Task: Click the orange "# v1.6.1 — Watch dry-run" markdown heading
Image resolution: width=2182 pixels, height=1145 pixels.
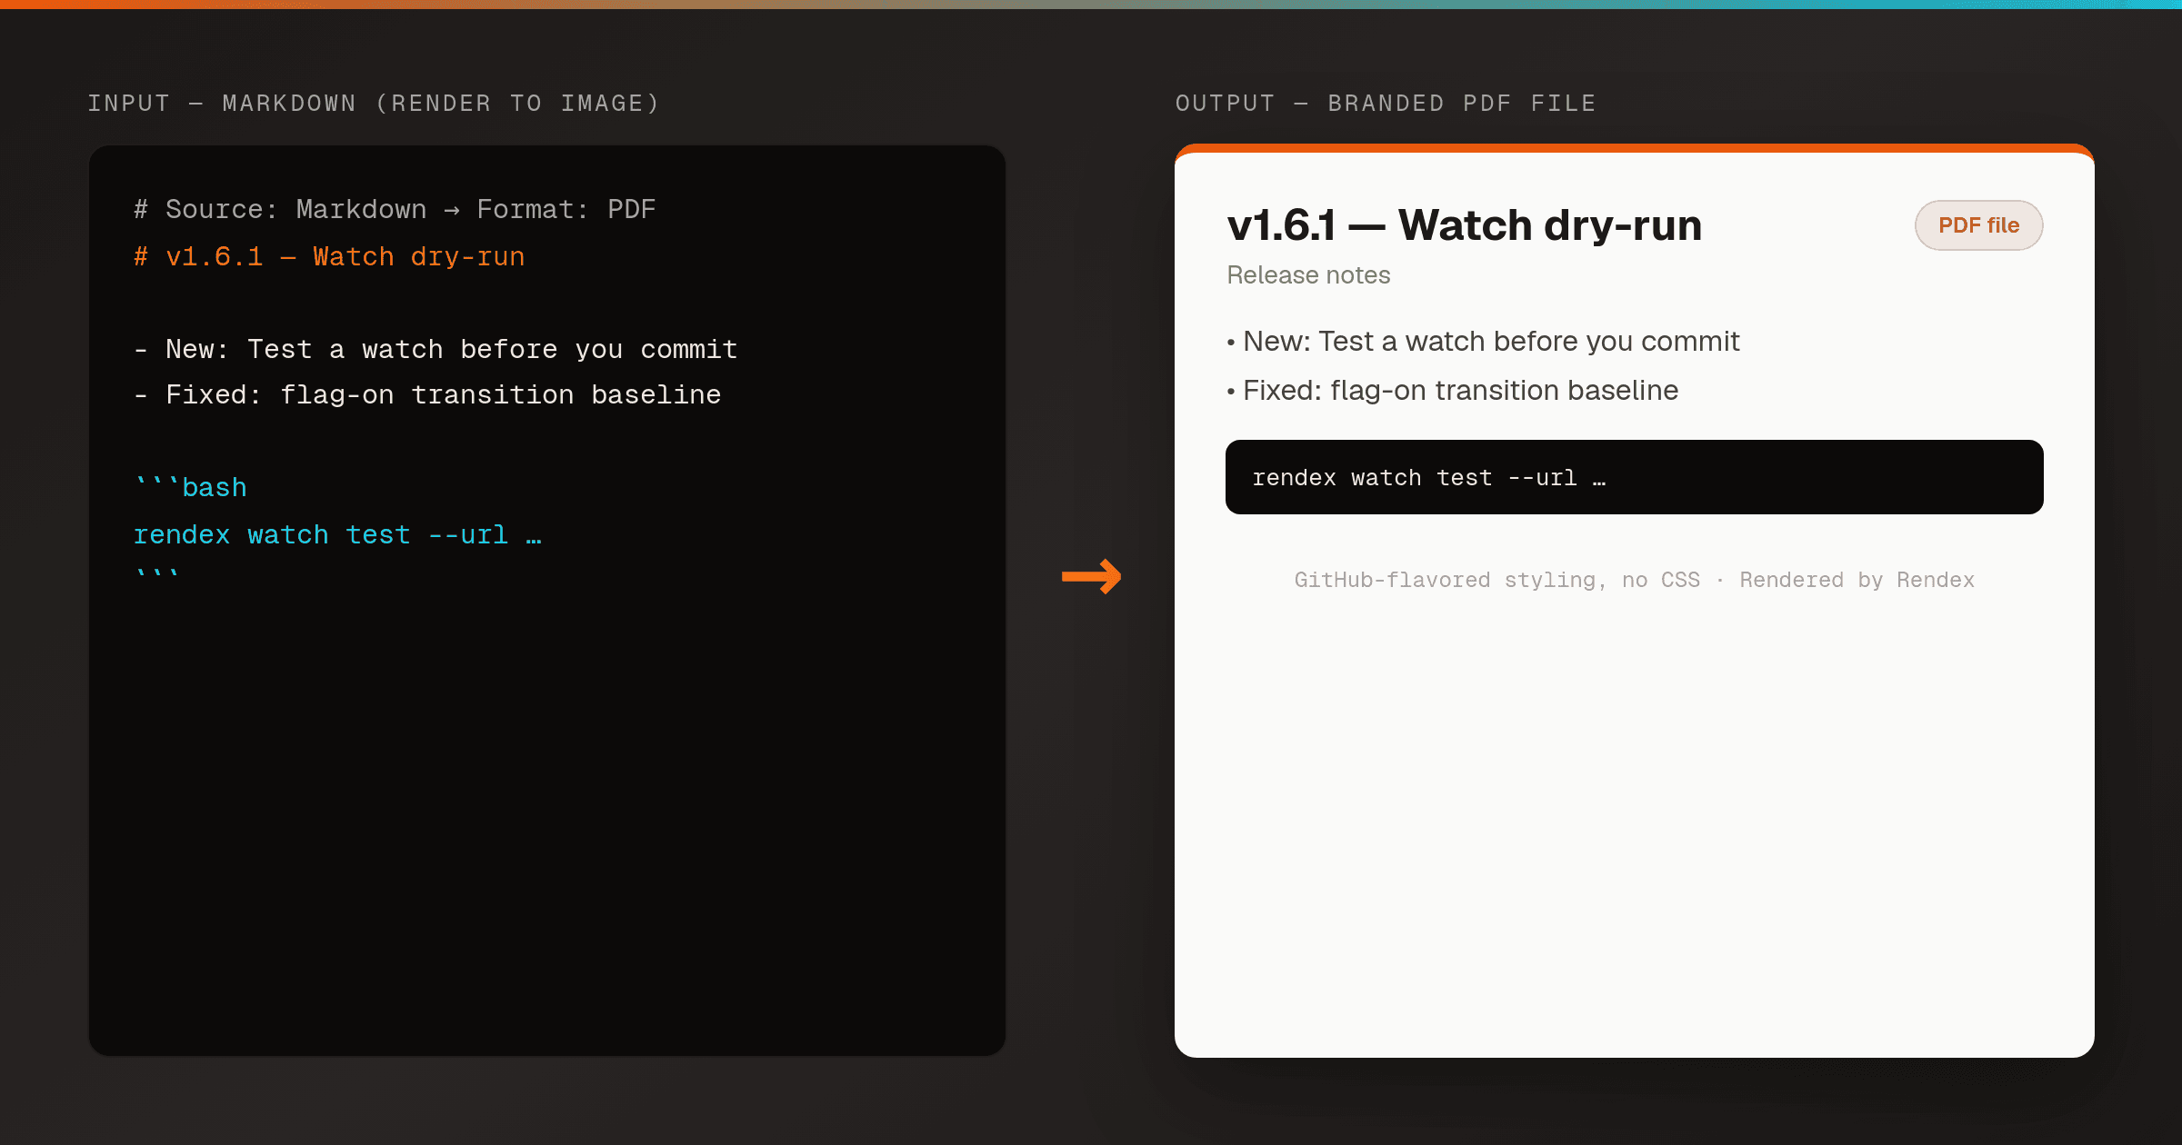Action: (x=329, y=257)
